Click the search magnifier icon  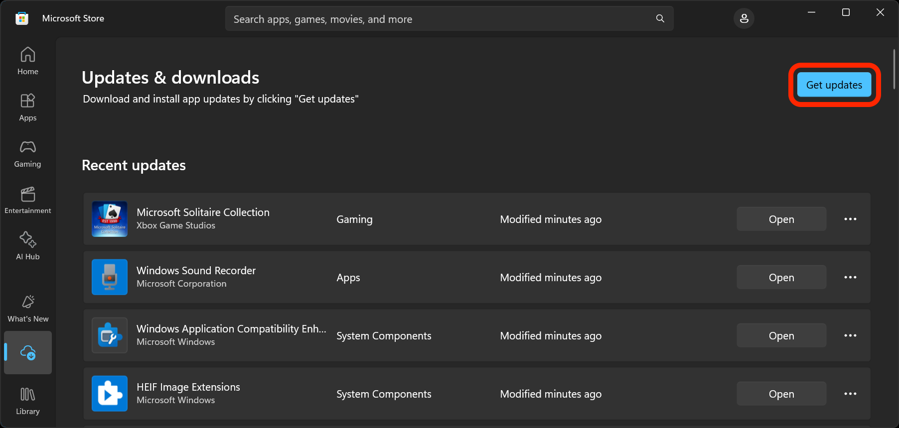point(660,19)
